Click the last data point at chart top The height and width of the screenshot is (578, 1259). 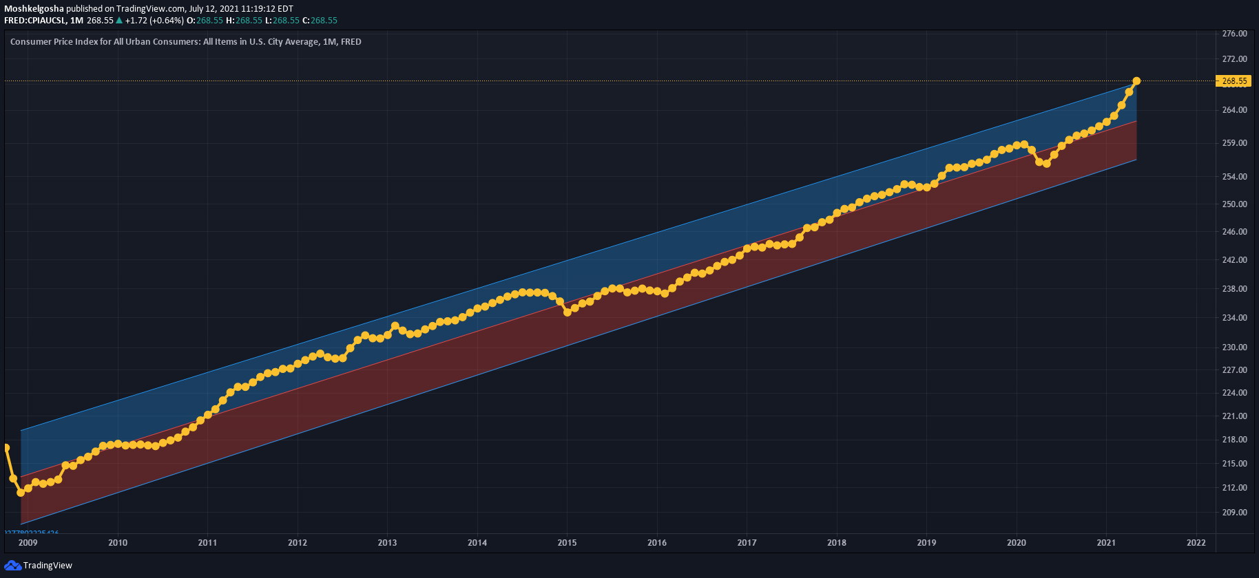(1136, 81)
